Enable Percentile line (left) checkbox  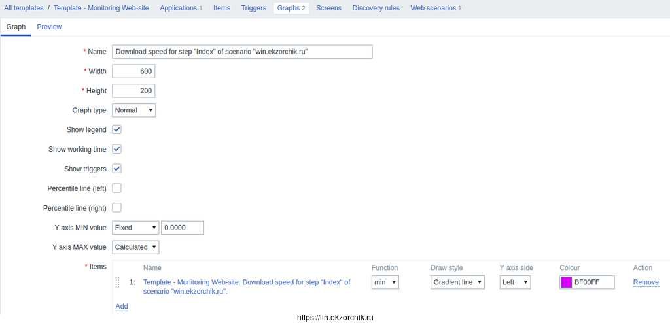click(117, 188)
